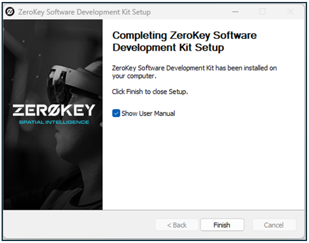
Task: Click the greyed-out Cancel button
Action: (x=274, y=225)
